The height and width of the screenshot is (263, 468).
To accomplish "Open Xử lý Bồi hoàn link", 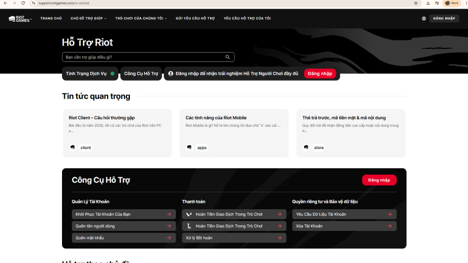I will (234, 238).
